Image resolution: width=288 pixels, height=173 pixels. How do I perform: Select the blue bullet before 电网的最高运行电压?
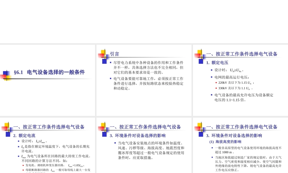tap(211, 77)
